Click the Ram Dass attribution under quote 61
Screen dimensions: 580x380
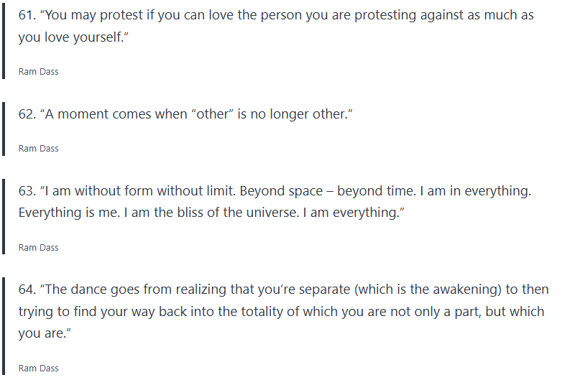pyautogui.click(x=38, y=73)
